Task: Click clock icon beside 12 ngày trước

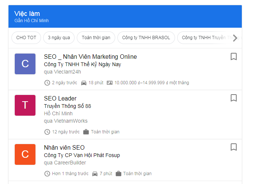Action: [x=47, y=132]
